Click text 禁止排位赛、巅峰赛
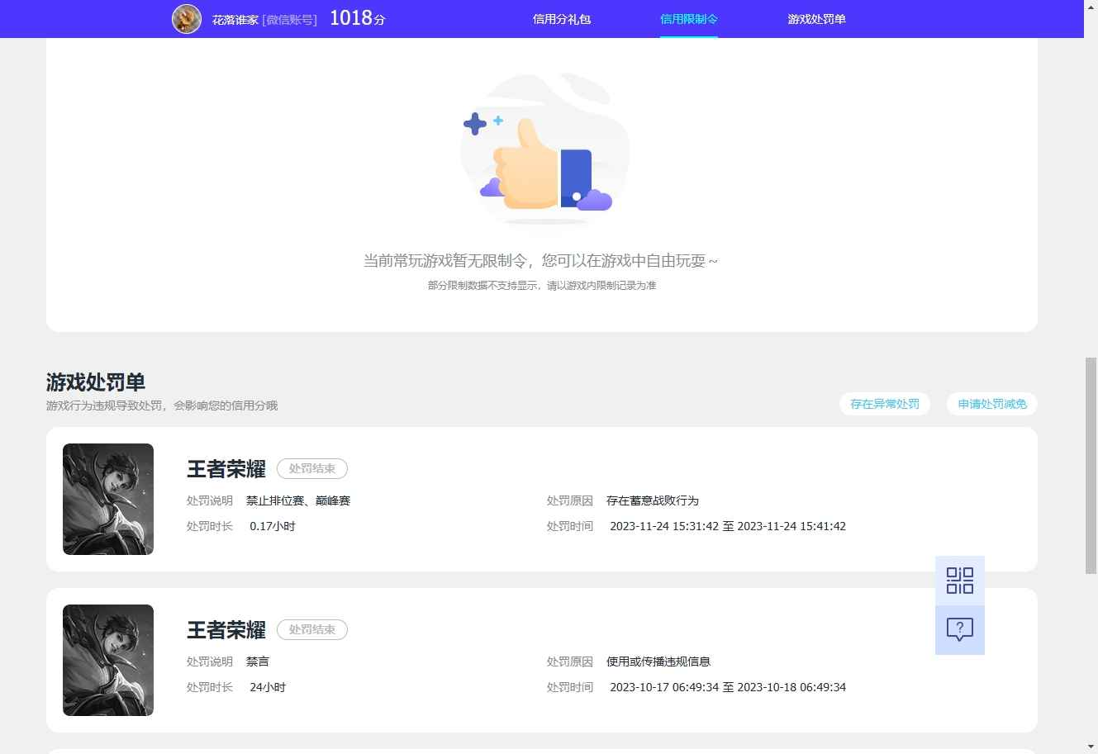The image size is (1098, 754). 298,500
